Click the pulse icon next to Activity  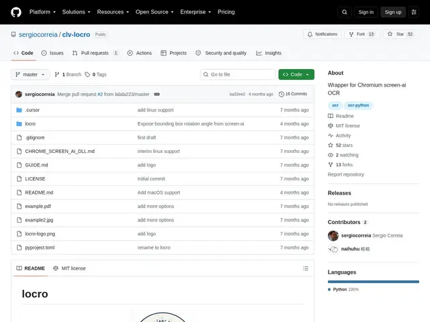pos(331,136)
